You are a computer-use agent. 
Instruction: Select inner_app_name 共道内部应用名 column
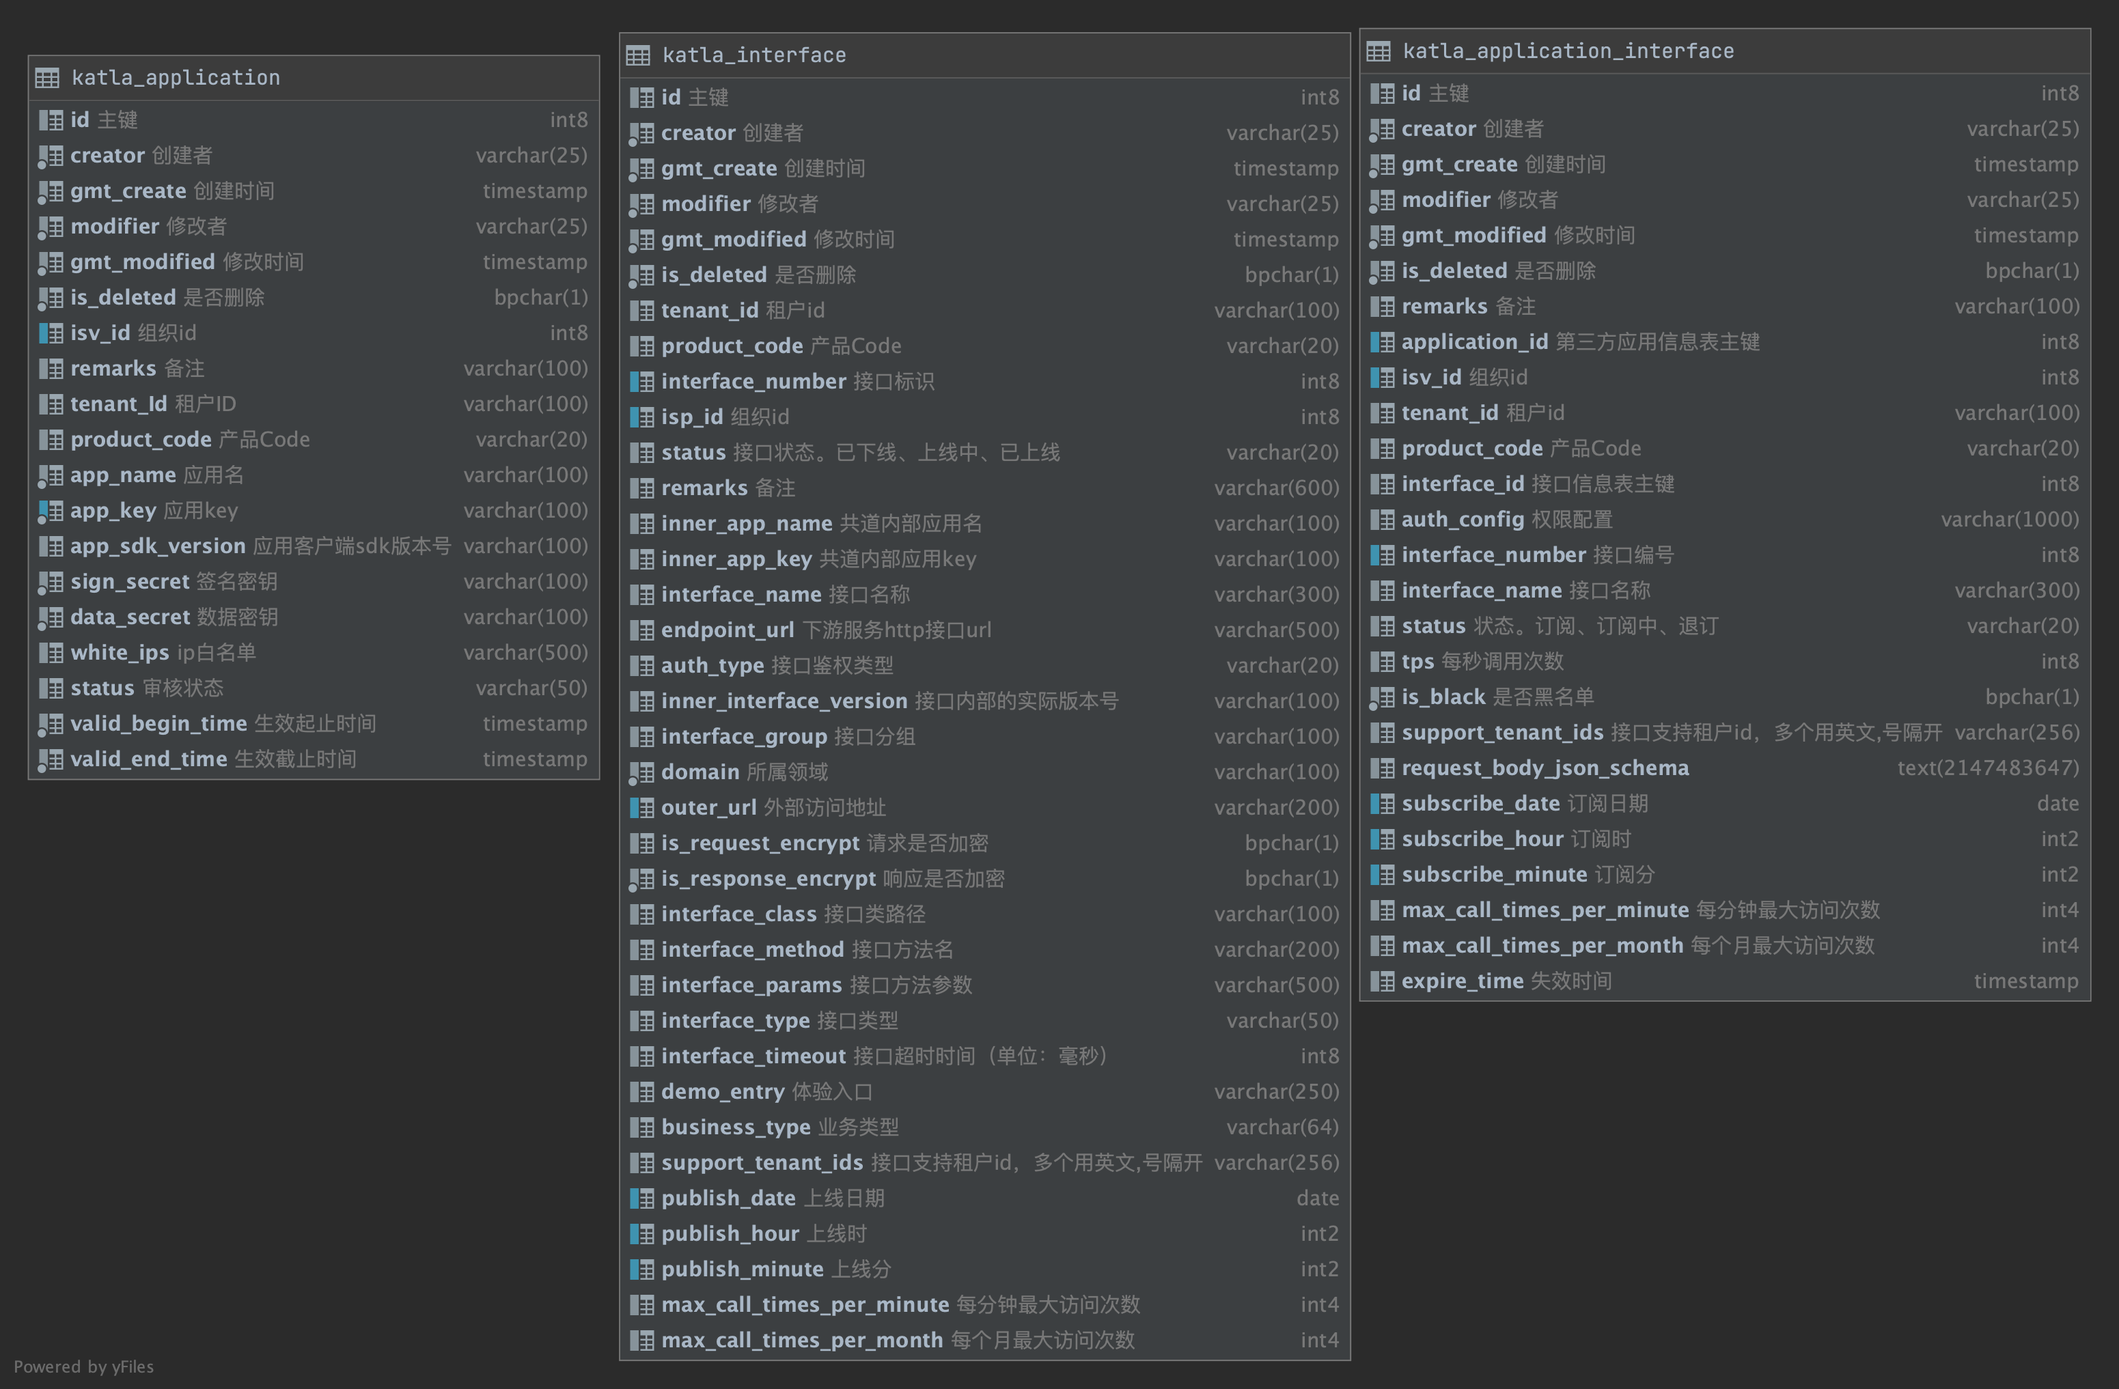pyautogui.click(x=985, y=523)
